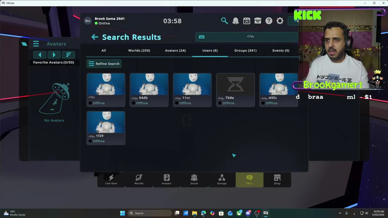Click the wing icon beside Avatars panel
The image size is (388, 218).
tap(24, 44)
